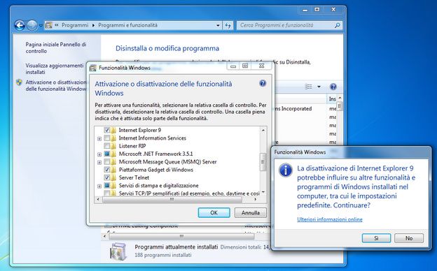Click Disinstalla o modifica programma heading
Image resolution: width=437 pixels, height=271 pixels.
coord(167,48)
